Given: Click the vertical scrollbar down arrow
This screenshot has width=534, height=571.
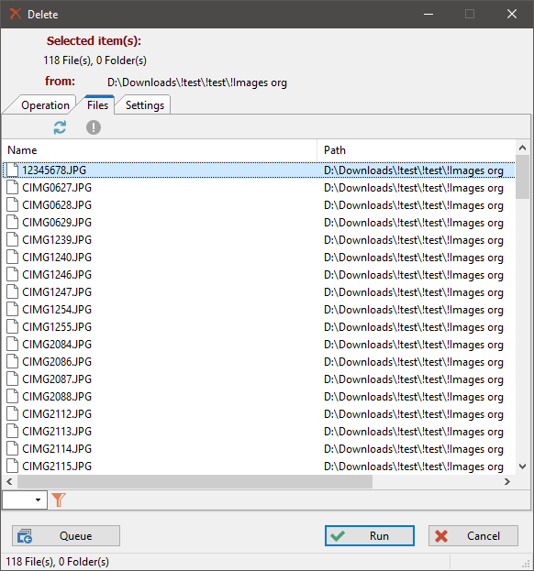Looking at the screenshot, I should 522,467.
